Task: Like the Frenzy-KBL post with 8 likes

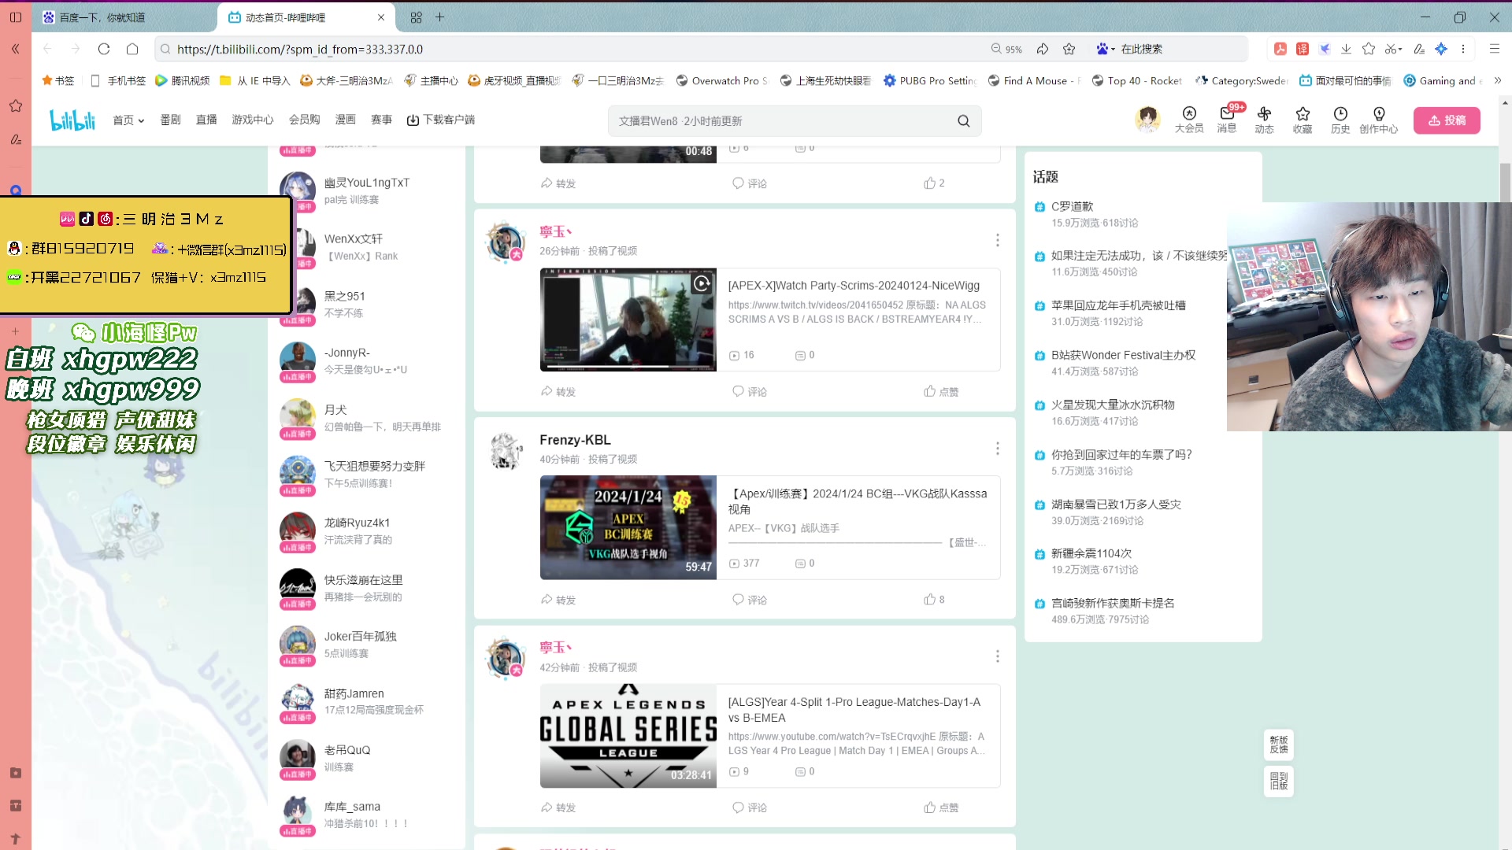Action: [934, 600]
